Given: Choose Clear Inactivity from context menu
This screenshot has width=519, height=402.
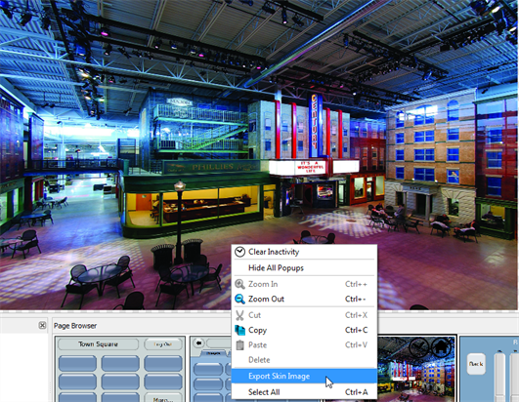Looking at the screenshot, I should 304,252.
